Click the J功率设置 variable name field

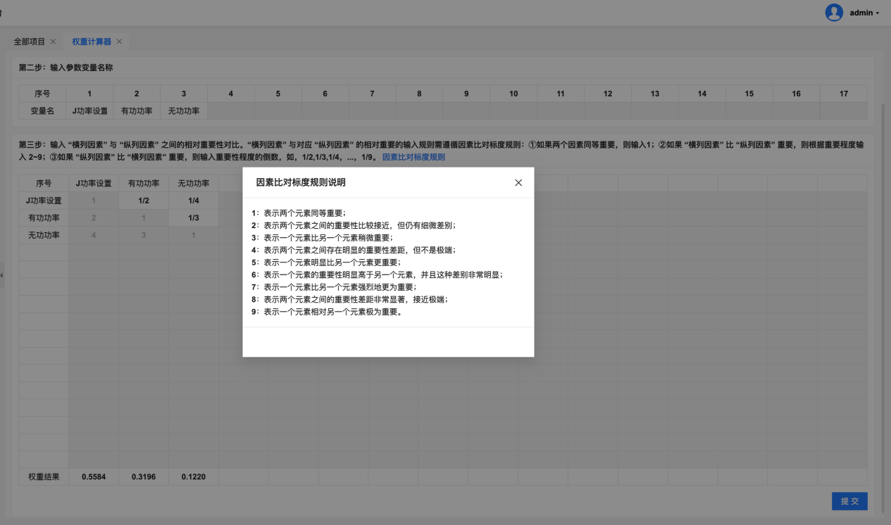pos(89,111)
